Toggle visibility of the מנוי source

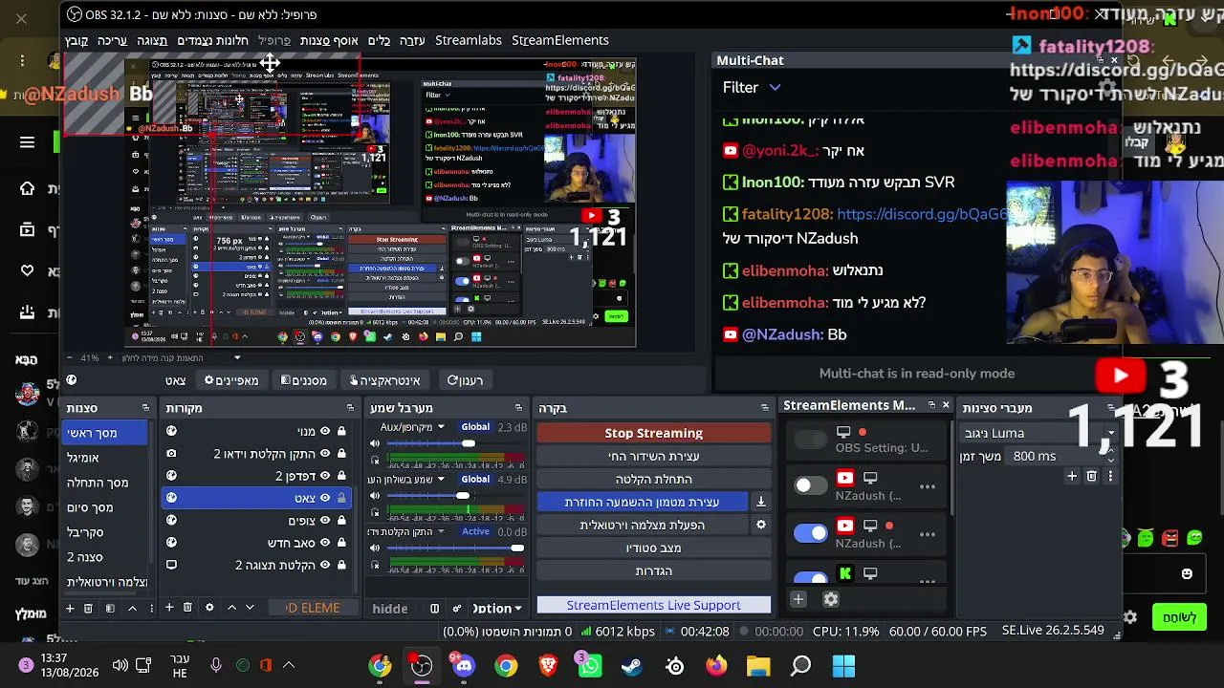[x=325, y=431]
